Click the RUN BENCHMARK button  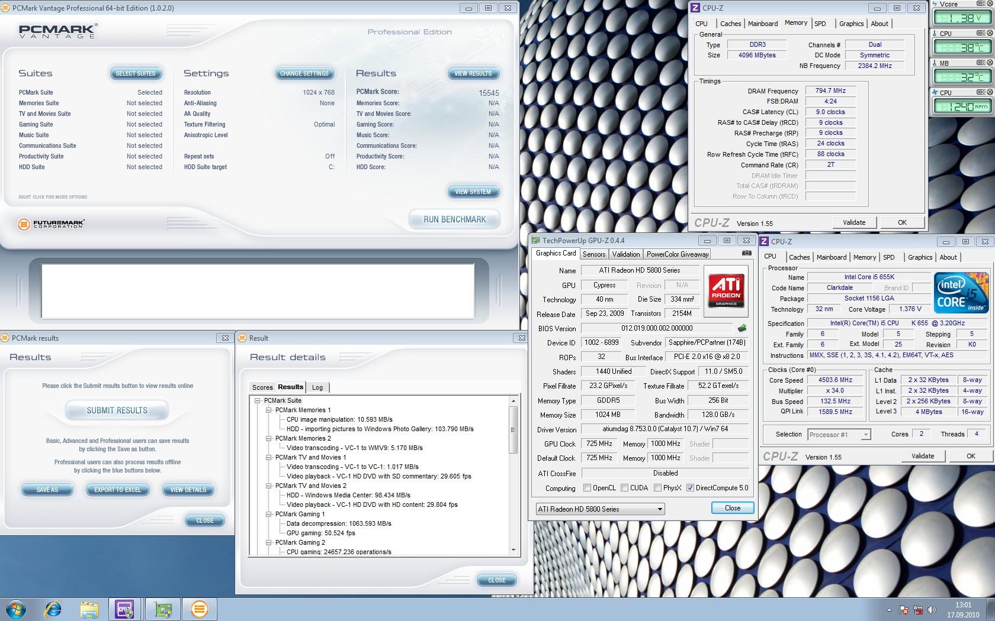[454, 219]
